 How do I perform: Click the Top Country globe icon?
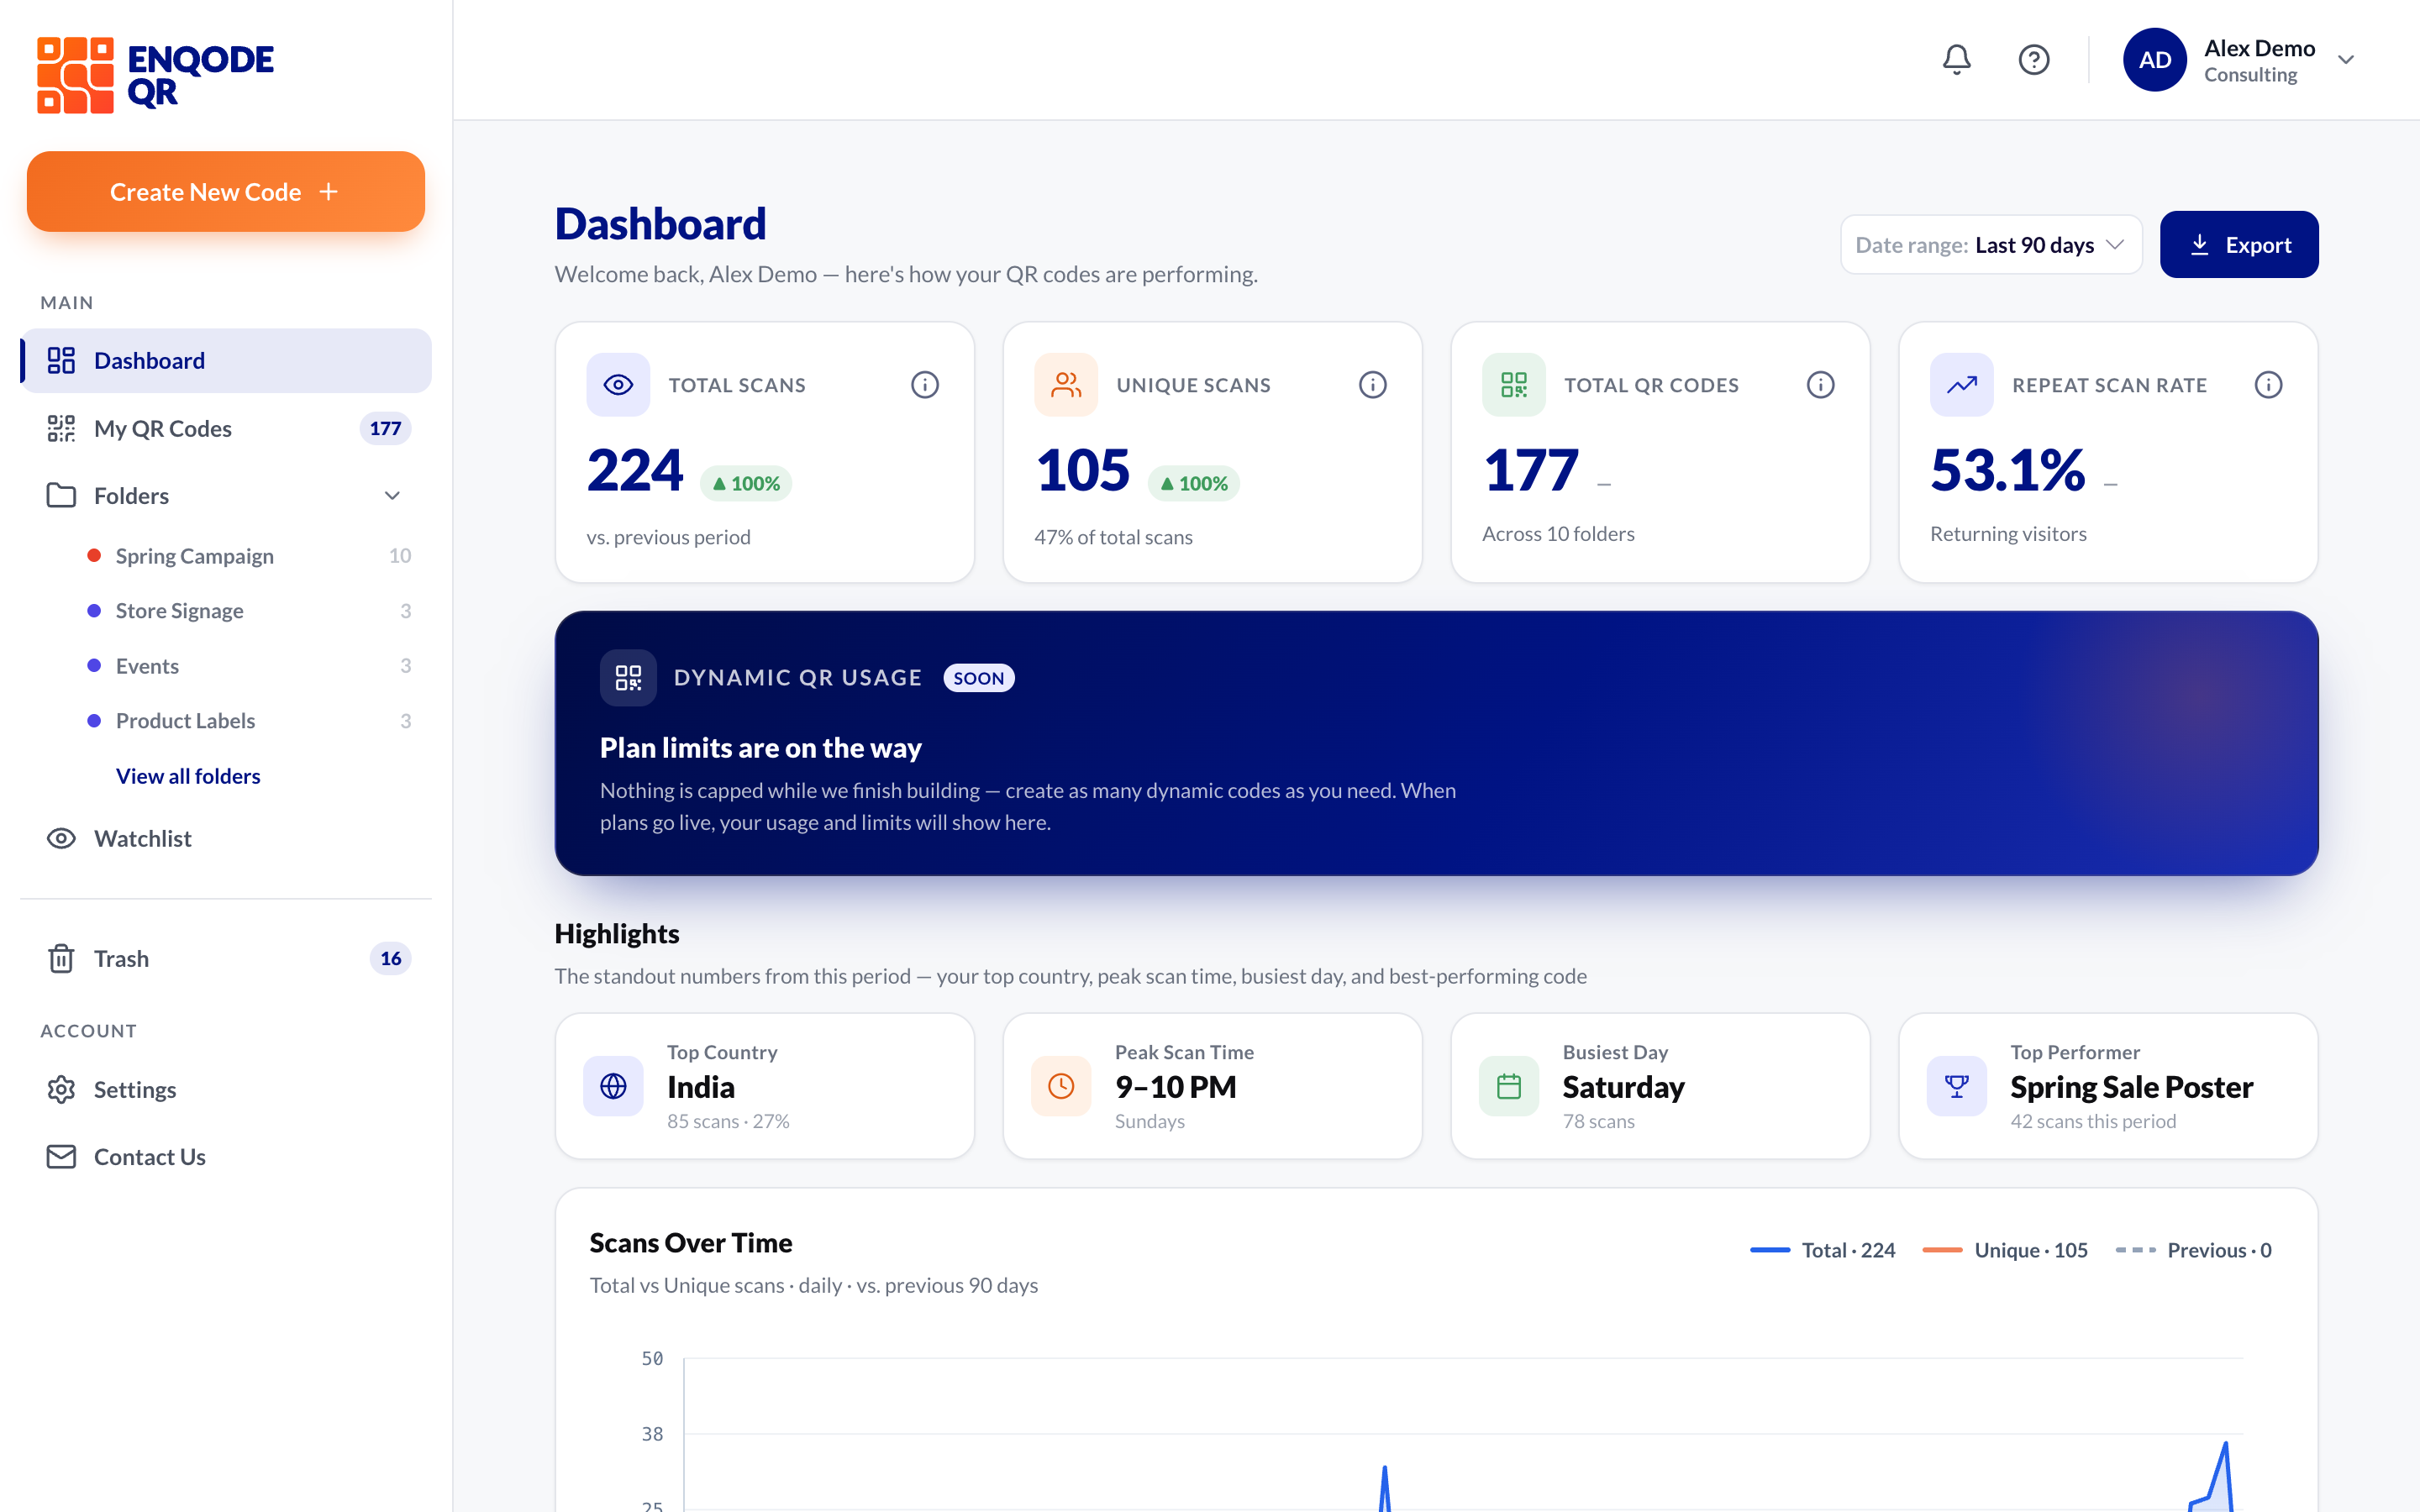click(x=613, y=1086)
